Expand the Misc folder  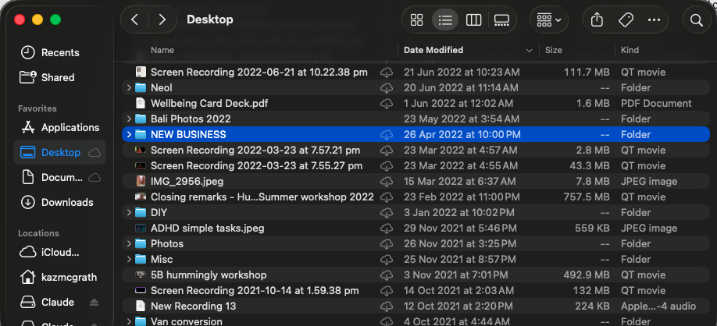[129, 260]
